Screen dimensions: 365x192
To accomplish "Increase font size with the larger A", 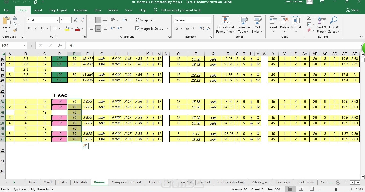I will [75, 20].
